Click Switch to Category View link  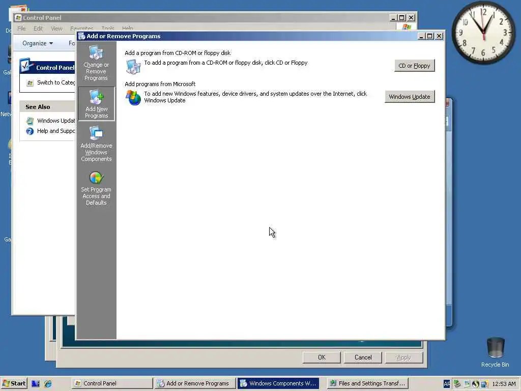[x=56, y=82]
